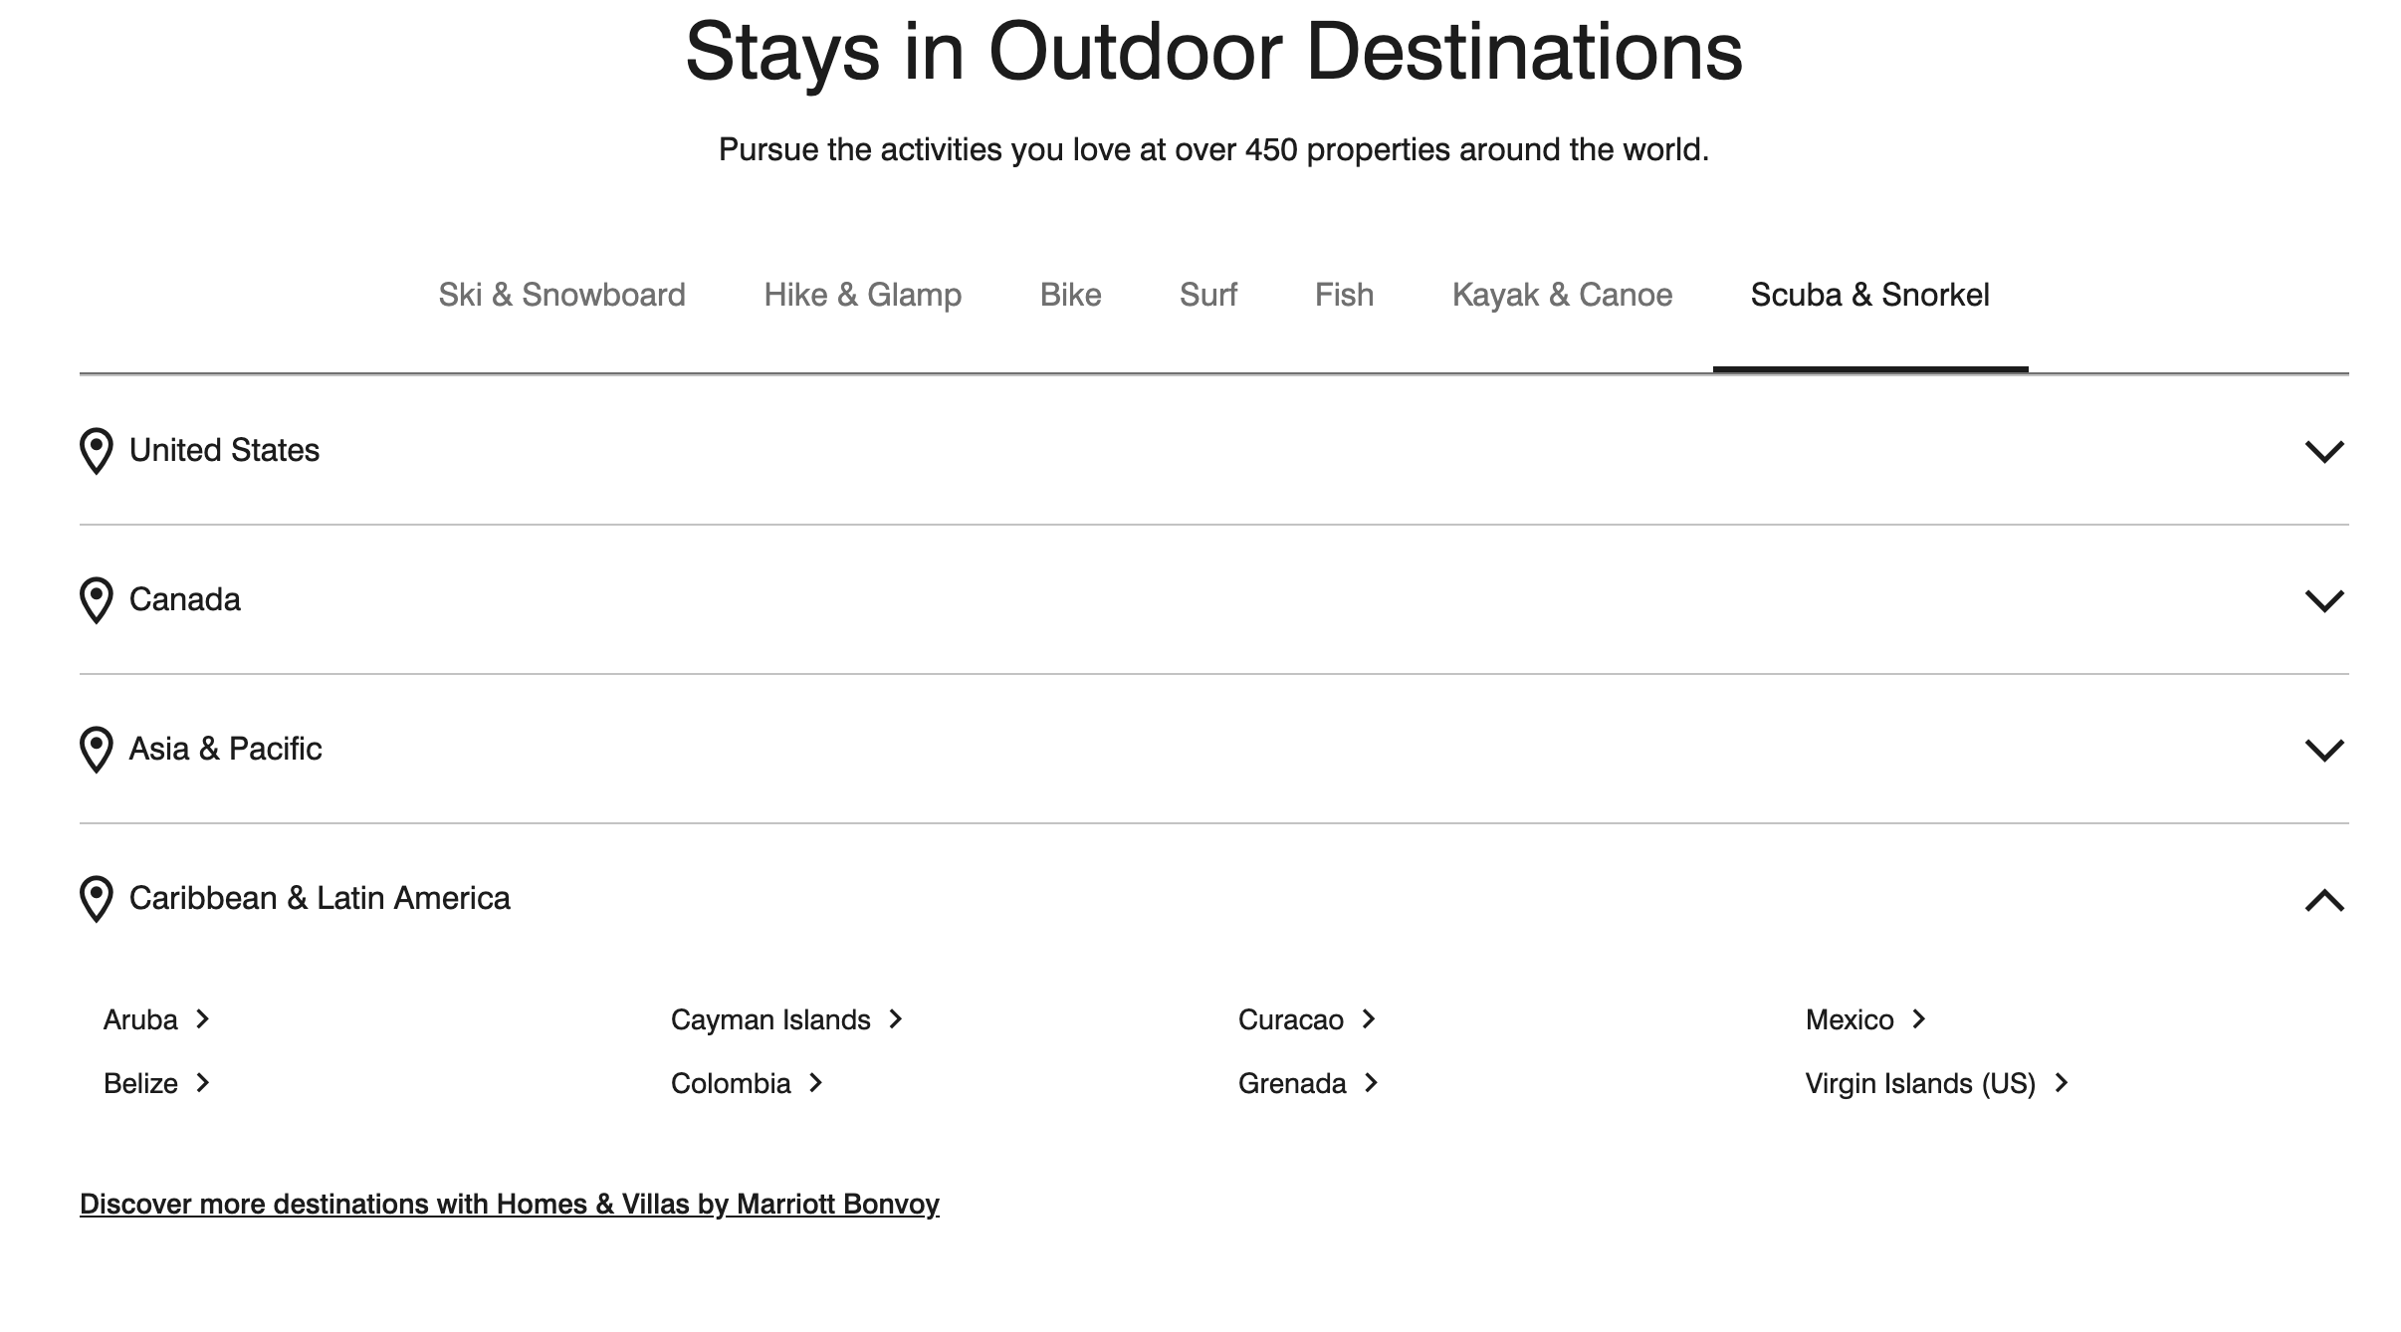Viewport: 2401px width, 1332px height.
Task: Expand the United States section chevron
Action: [2324, 451]
